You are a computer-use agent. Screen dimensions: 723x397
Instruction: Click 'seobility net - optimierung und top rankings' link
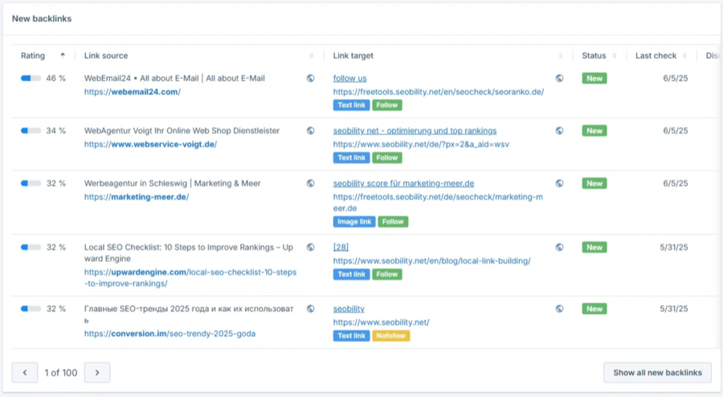click(x=415, y=131)
